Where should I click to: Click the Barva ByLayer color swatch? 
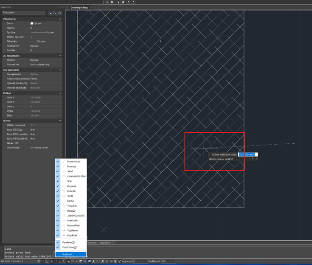click(x=32, y=23)
